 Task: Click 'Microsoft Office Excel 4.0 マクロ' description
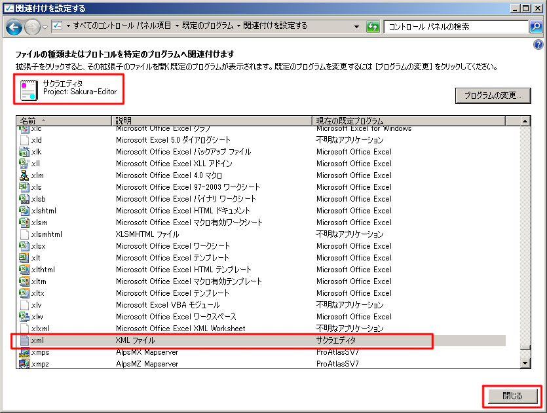coord(169,175)
